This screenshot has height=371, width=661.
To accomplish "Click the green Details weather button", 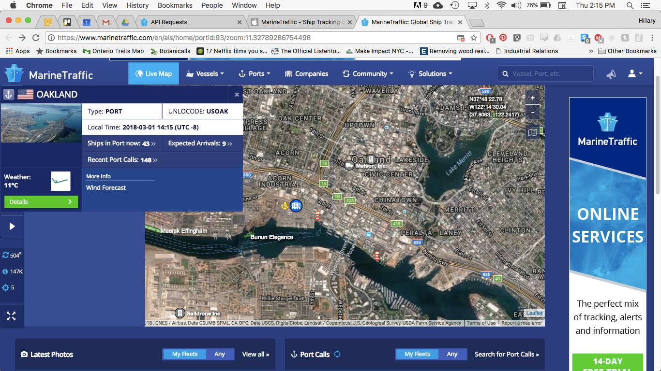I will pyautogui.click(x=41, y=201).
